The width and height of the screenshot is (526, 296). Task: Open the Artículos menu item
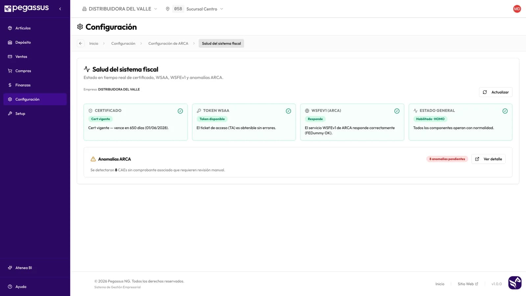click(x=35, y=28)
